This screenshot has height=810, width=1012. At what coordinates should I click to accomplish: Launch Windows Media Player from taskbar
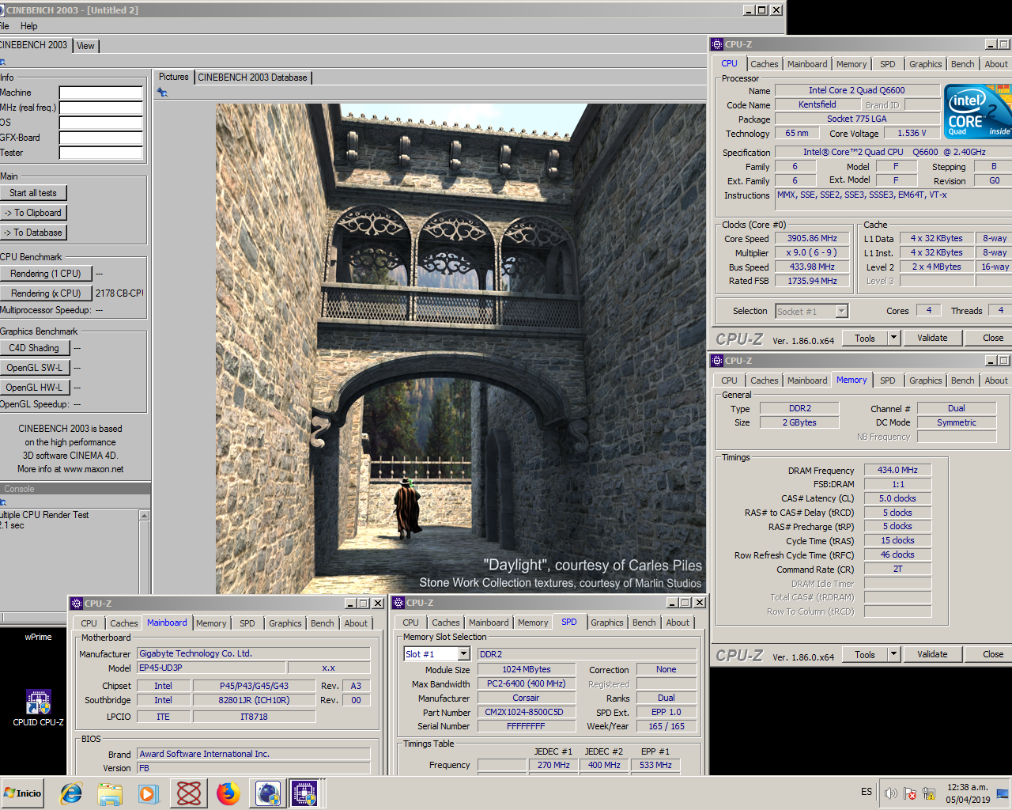(x=149, y=793)
